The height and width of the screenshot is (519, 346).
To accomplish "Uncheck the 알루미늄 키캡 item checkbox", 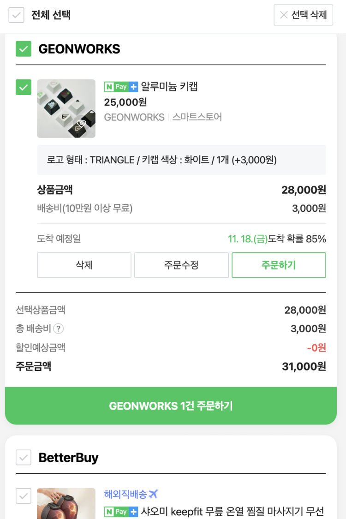I will coord(24,87).
